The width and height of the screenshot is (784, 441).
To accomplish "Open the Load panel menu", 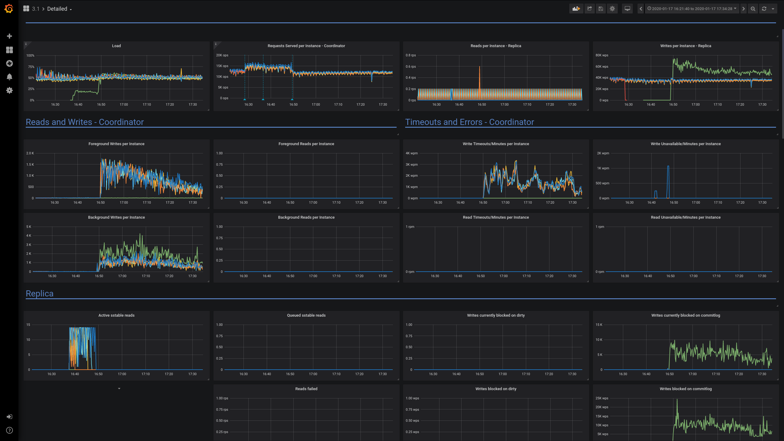I will pyautogui.click(x=116, y=46).
